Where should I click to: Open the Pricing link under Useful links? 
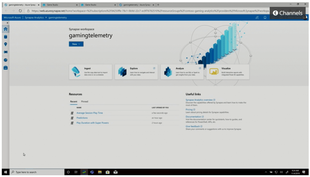click(x=189, y=109)
